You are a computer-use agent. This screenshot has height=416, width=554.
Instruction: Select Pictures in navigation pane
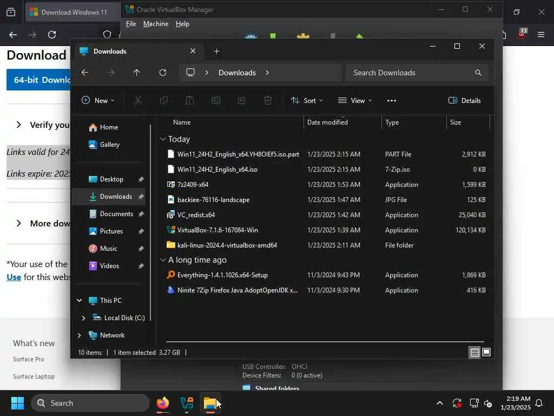(x=111, y=231)
